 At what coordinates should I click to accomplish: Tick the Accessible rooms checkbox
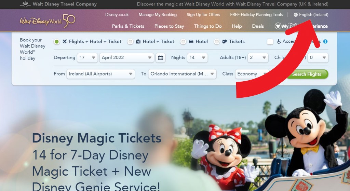(x=270, y=42)
